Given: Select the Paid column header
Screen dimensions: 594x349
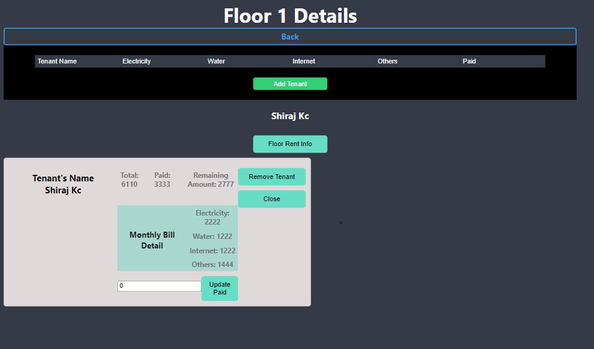Looking at the screenshot, I should click(x=469, y=60).
